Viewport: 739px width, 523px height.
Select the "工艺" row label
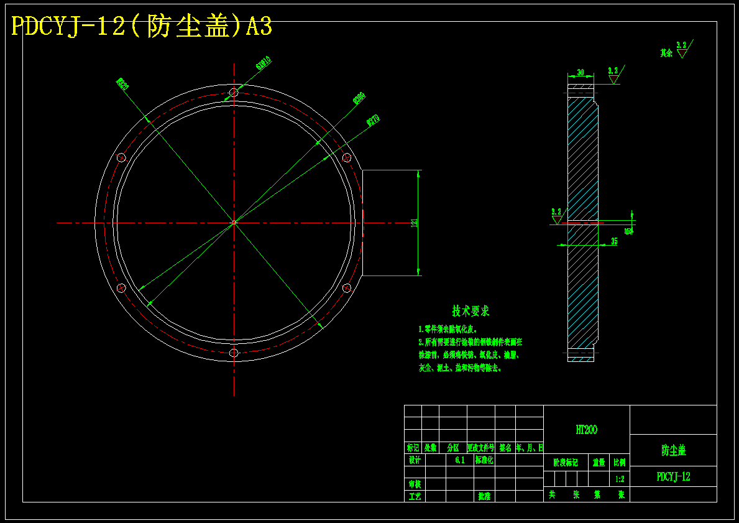(x=415, y=496)
